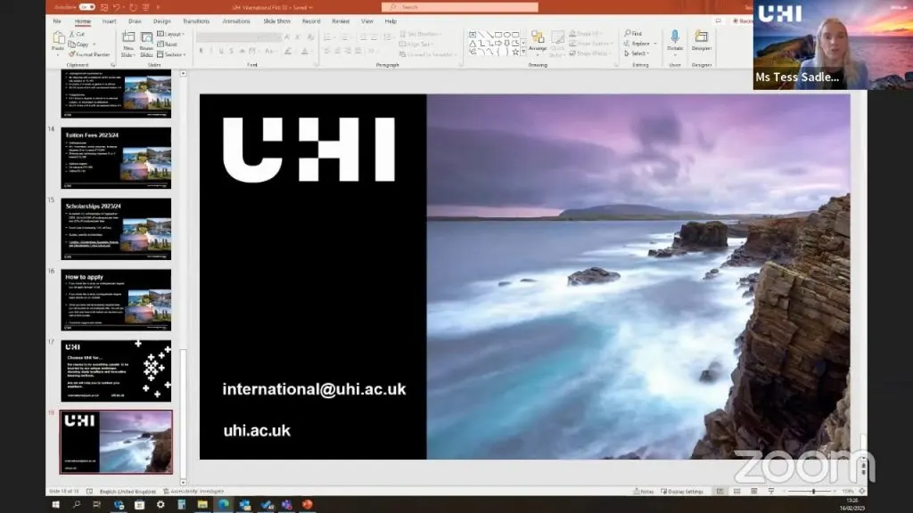Open the font name combo box
913x513 pixels.
pos(231,37)
